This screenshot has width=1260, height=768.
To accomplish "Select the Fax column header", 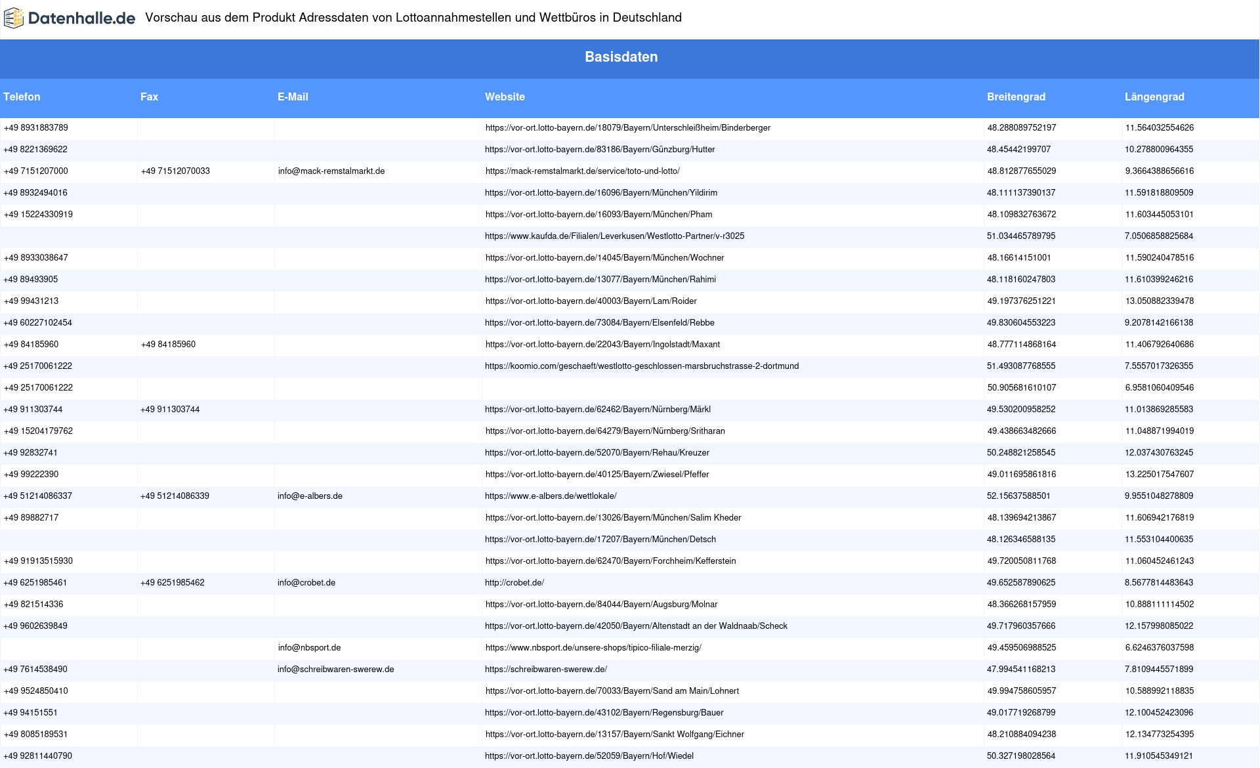I will coord(149,96).
